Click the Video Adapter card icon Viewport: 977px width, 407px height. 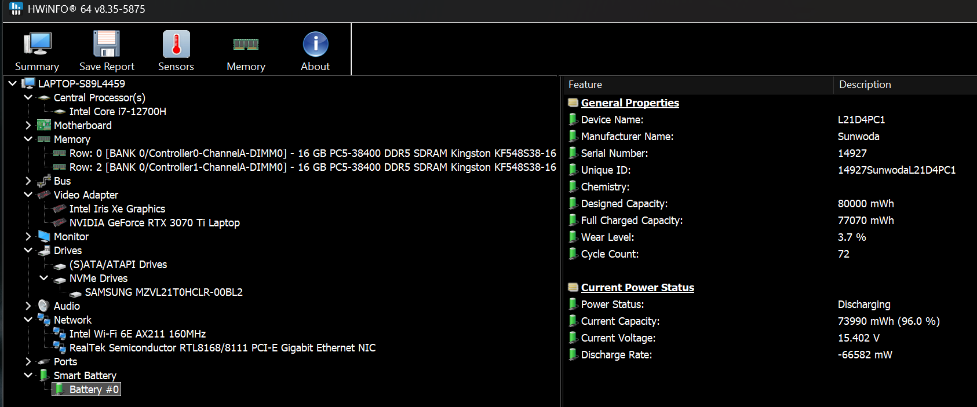[x=44, y=195]
